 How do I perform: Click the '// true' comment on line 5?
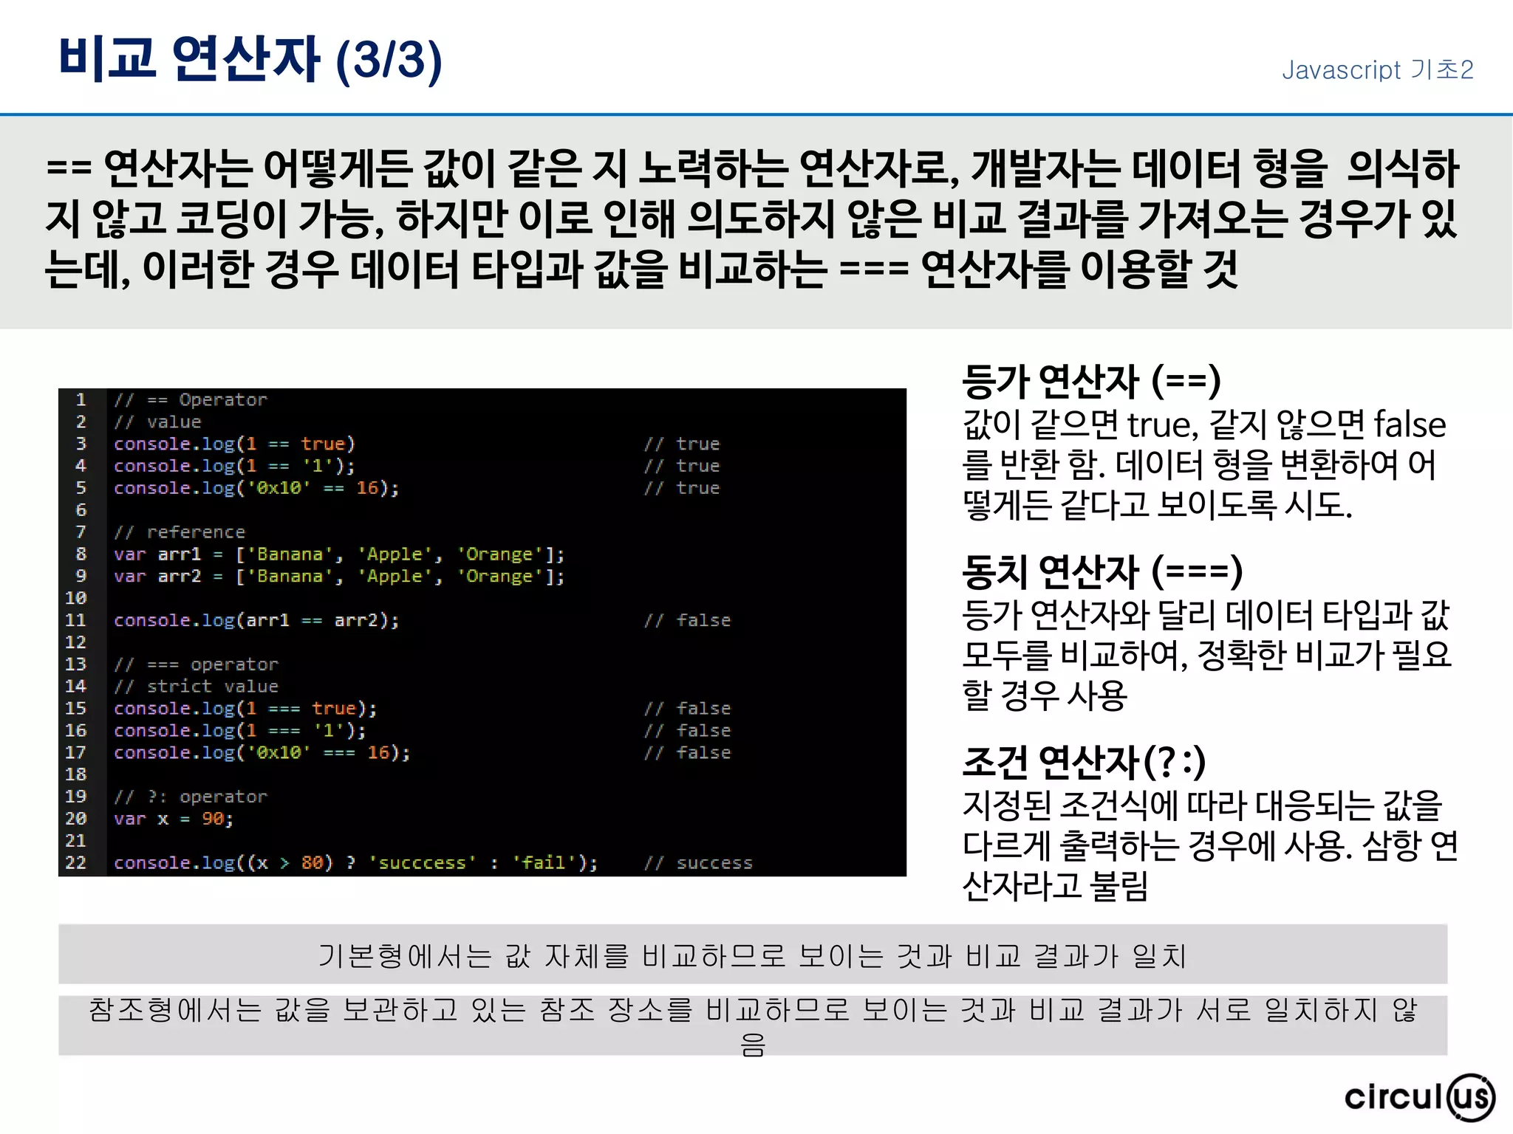click(682, 488)
